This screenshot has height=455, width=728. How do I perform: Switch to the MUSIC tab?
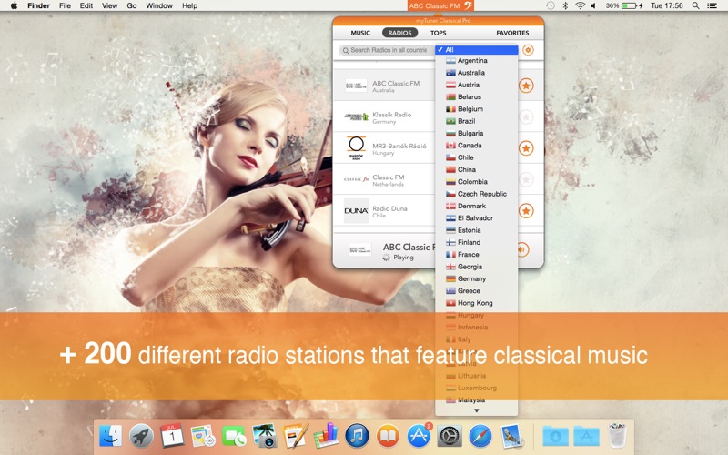coord(360,33)
